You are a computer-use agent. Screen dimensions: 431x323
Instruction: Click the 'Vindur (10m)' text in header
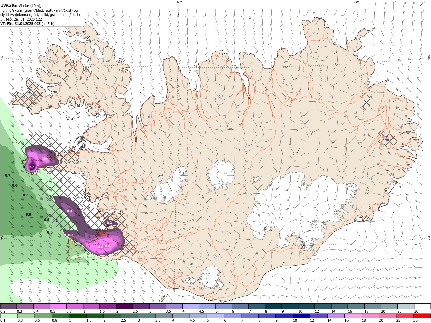point(29,5)
